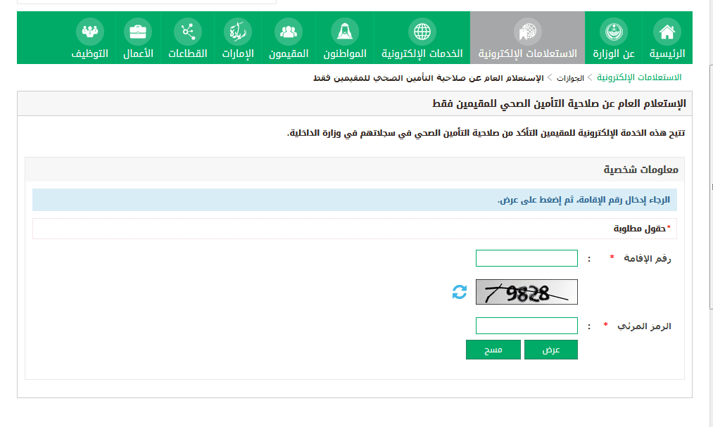Click inside the رقم الإقامة input field

click(x=526, y=257)
